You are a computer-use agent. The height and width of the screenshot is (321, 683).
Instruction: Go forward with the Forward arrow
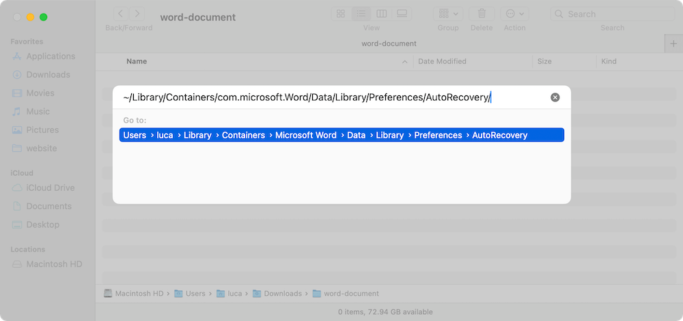[x=137, y=14]
